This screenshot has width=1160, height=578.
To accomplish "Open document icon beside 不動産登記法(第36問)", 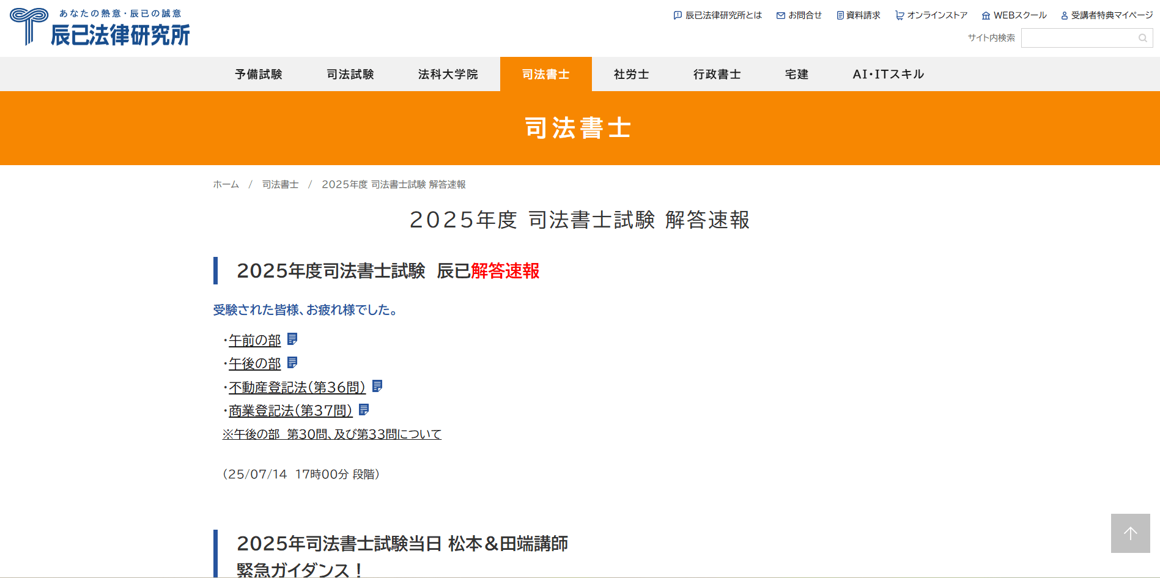I will pyautogui.click(x=377, y=386).
